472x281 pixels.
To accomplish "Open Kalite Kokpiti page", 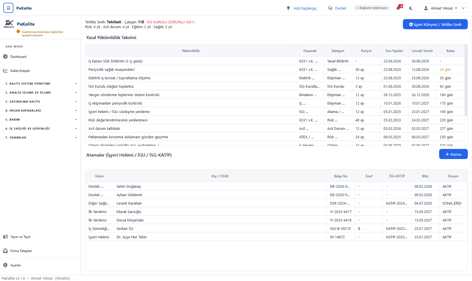I will coord(20,71).
